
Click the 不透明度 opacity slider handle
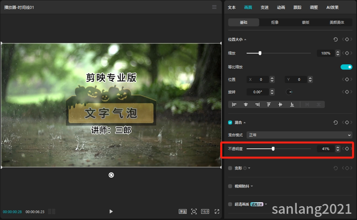[x=273, y=149]
